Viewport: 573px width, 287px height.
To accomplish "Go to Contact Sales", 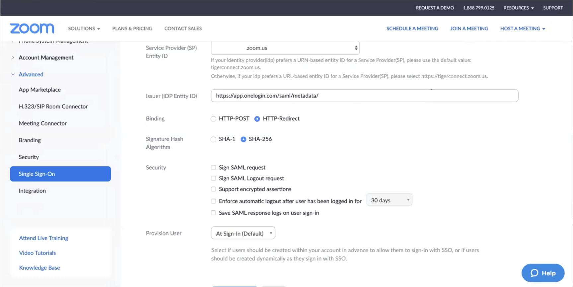I will click(183, 29).
